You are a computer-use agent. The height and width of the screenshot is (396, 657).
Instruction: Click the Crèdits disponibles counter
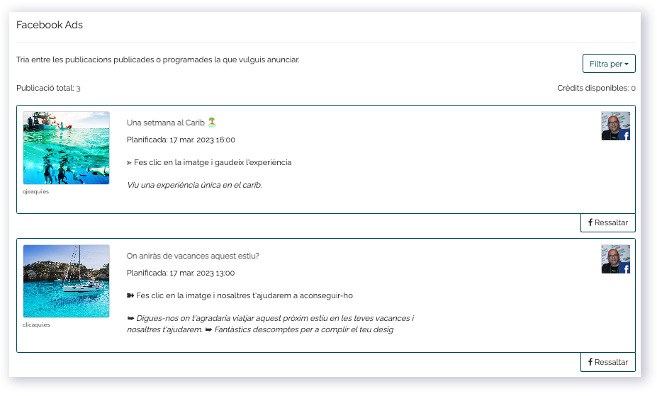[x=596, y=88]
